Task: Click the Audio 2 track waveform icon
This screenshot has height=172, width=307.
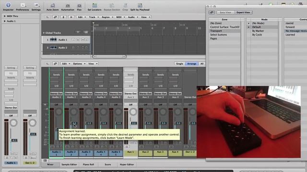Action: tap(53, 48)
